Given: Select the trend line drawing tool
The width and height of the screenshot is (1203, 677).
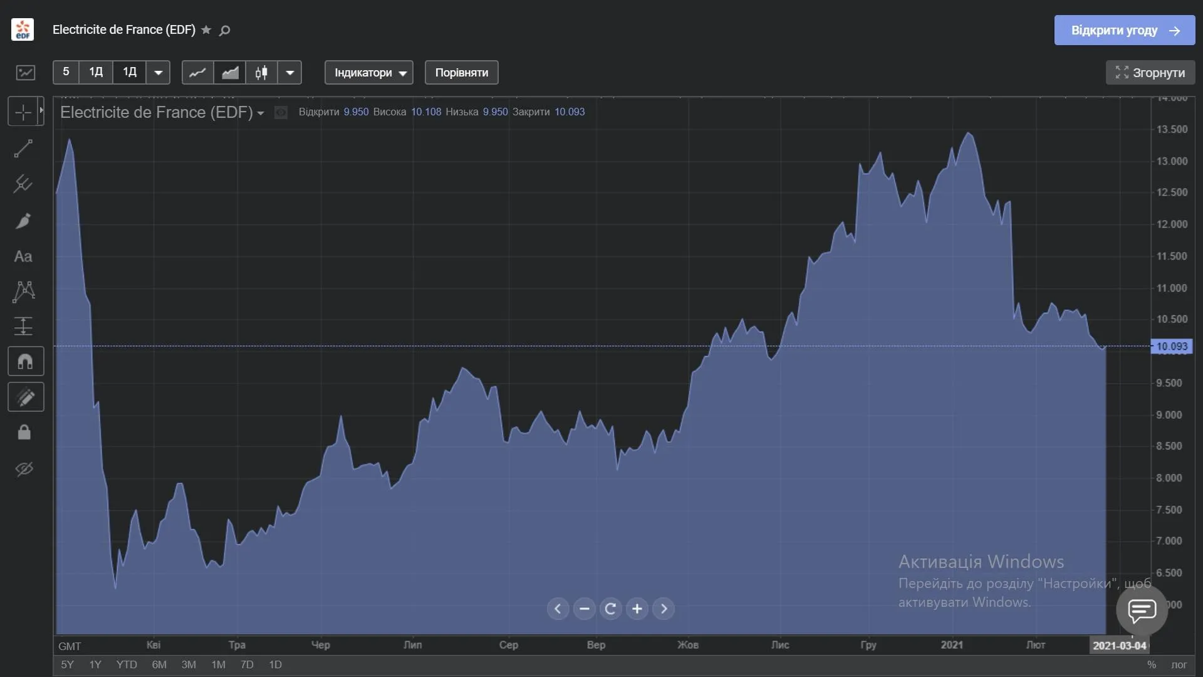Looking at the screenshot, I should (x=23, y=149).
